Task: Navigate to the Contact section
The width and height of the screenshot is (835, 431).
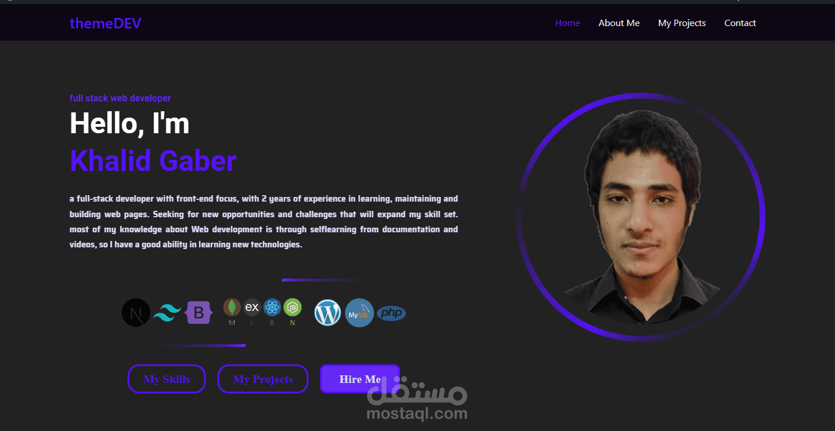Action: (x=740, y=23)
